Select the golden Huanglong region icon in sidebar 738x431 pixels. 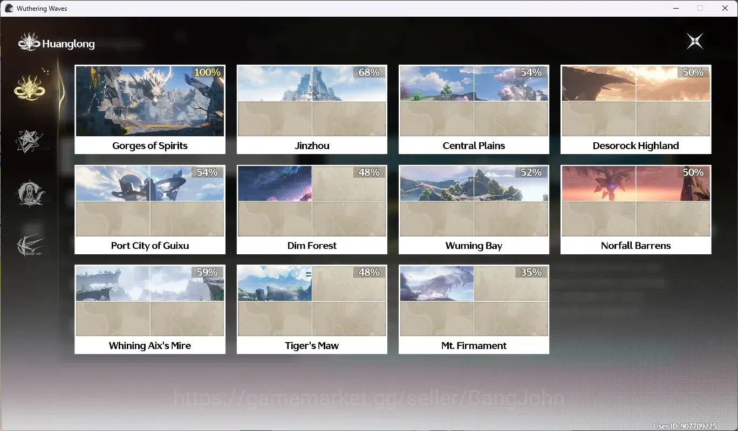(x=30, y=87)
